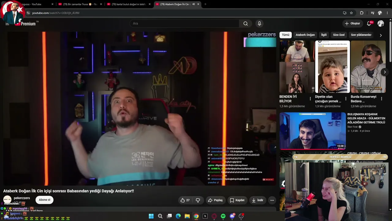Select the Tümü filter chip
392x221 pixels.
285,35
